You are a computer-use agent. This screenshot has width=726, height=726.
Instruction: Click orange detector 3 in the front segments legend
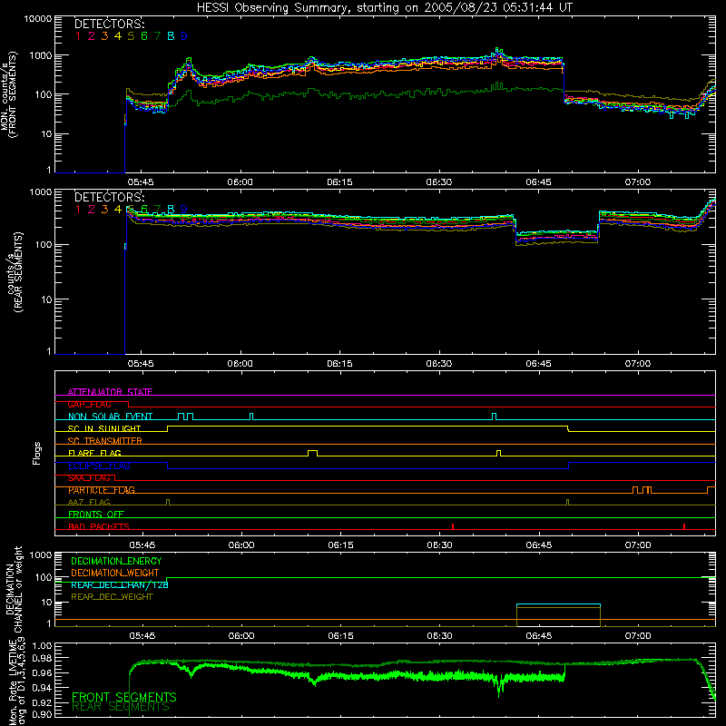coord(104,36)
